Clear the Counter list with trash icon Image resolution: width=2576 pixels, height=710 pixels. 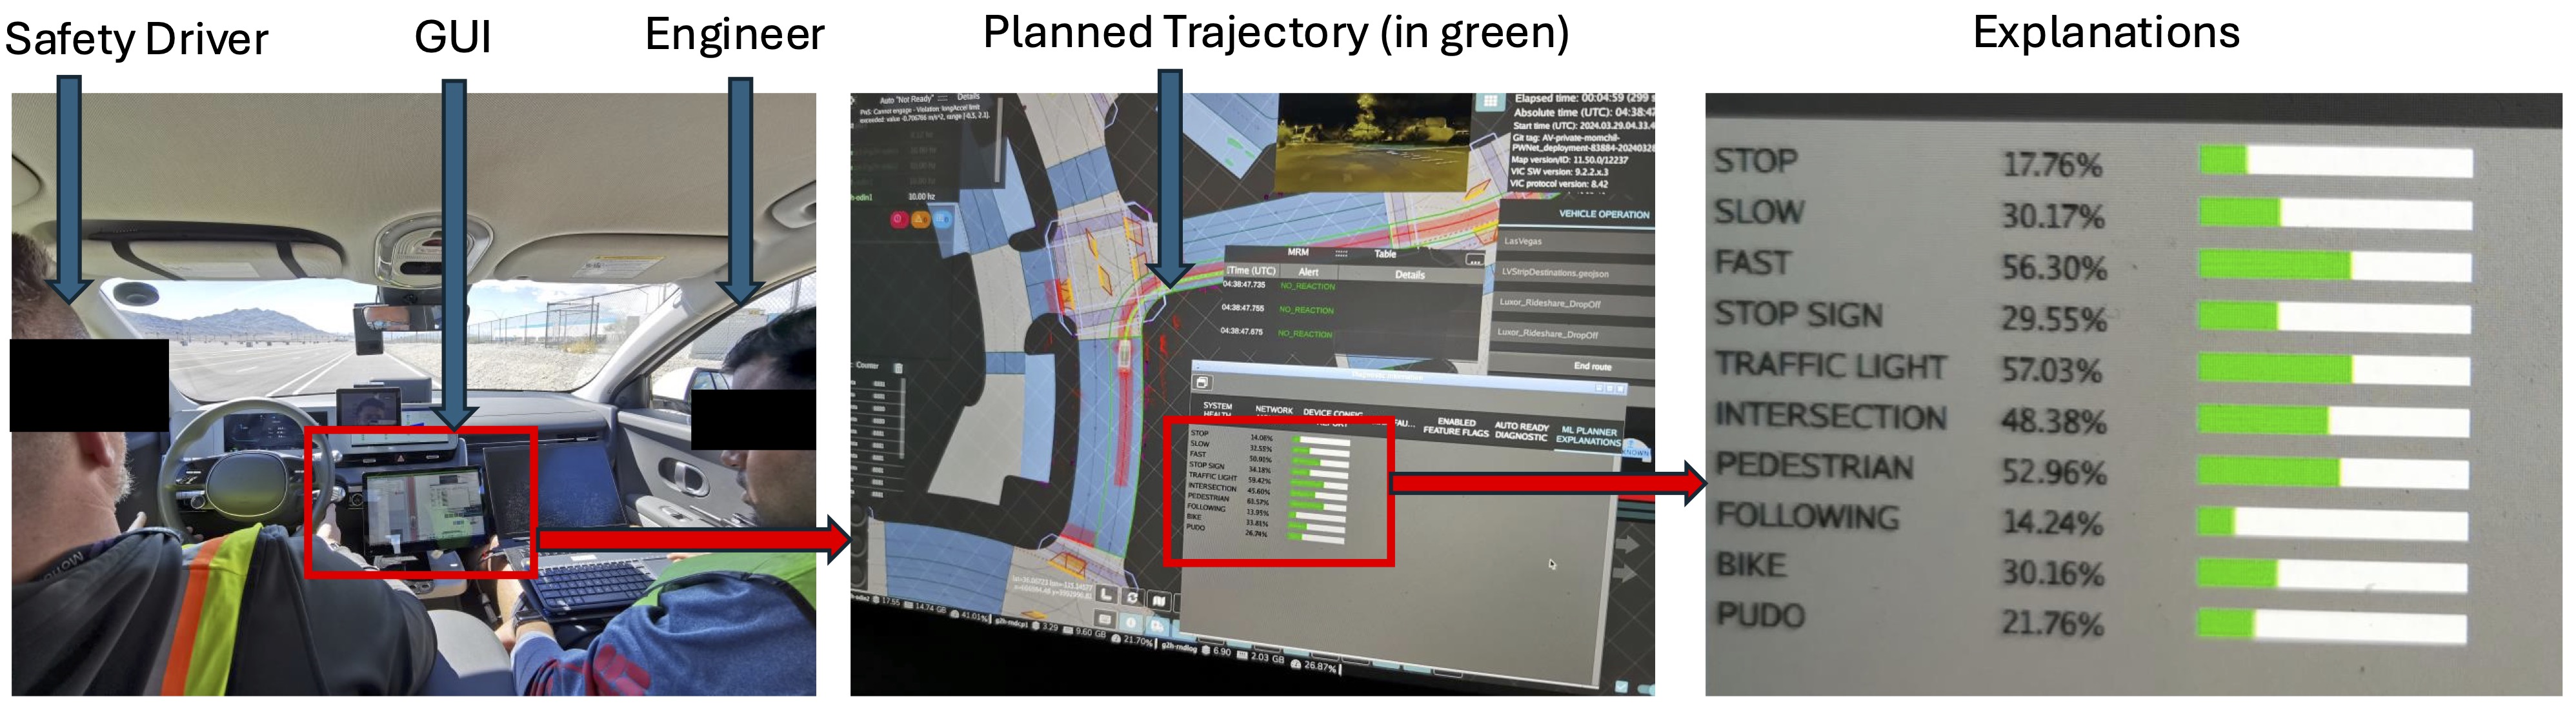[x=898, y=368]
